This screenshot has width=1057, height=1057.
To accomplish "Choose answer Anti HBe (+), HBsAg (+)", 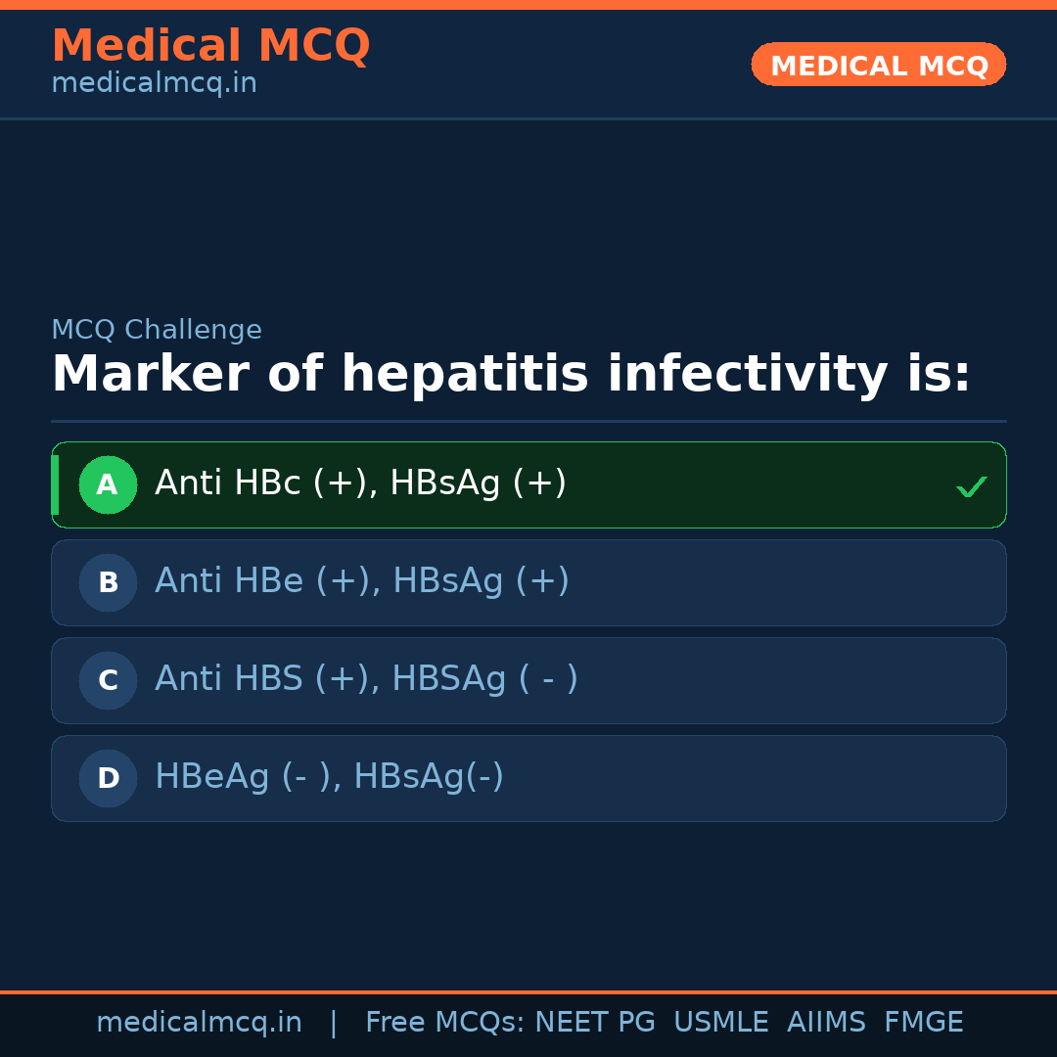I will pos(362,581).
